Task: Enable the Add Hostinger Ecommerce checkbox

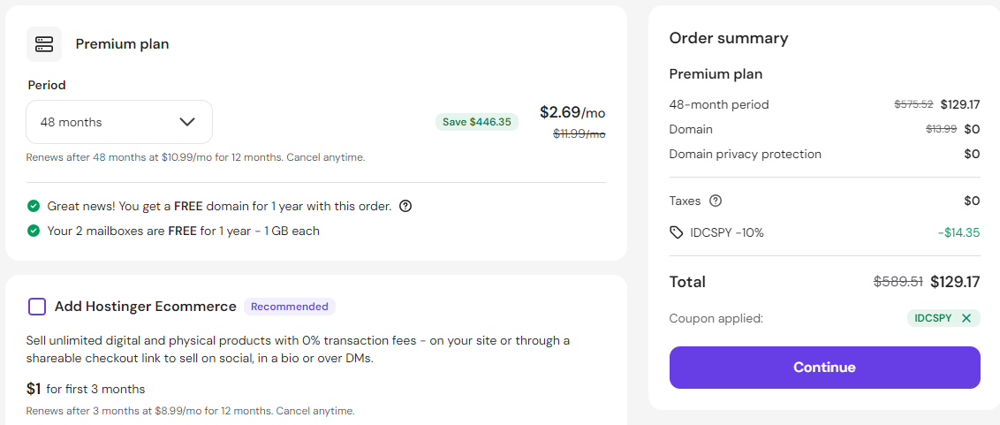Action: pos(37,307)
